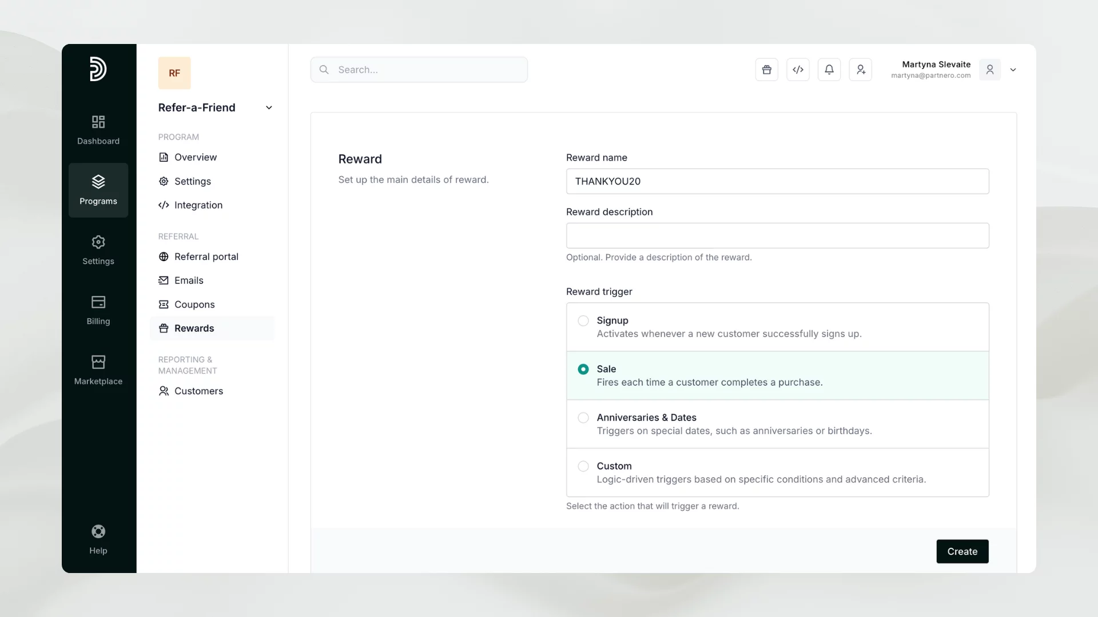Image resolution: width=1098 pixels, height=617 pixels.
Task: Click the add user icon in header
Action: coord(860,70)
